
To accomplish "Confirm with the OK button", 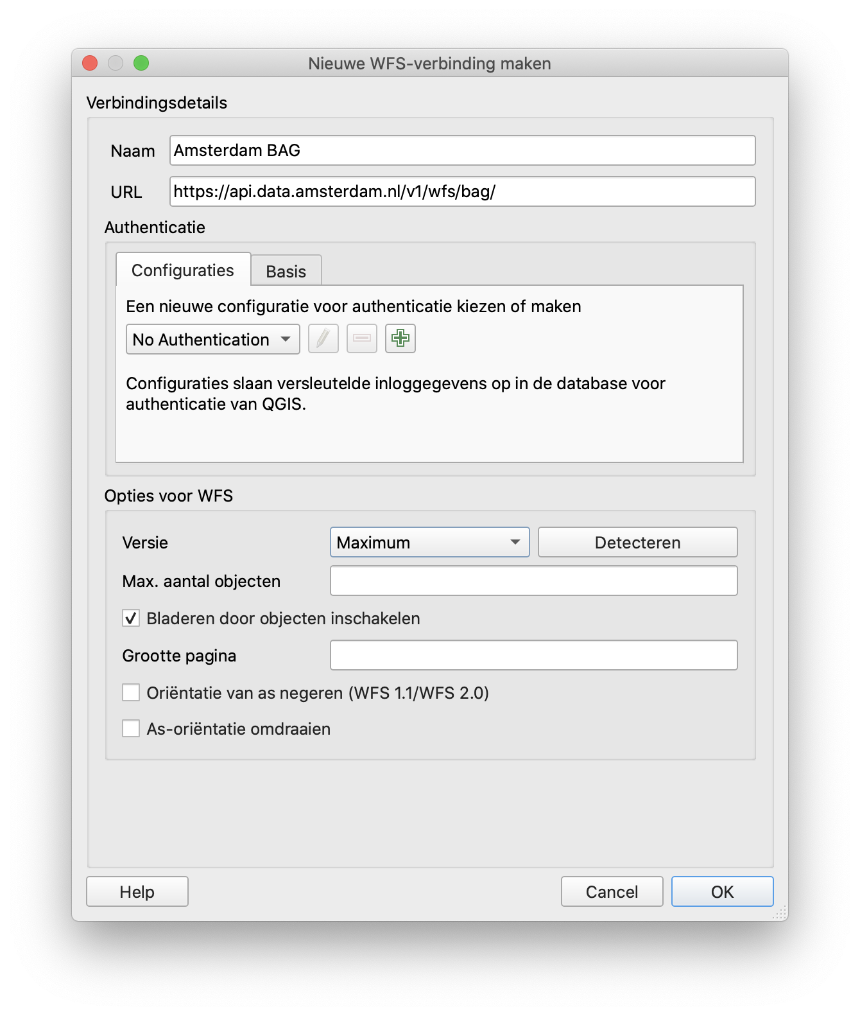I will tap(722, 891).
